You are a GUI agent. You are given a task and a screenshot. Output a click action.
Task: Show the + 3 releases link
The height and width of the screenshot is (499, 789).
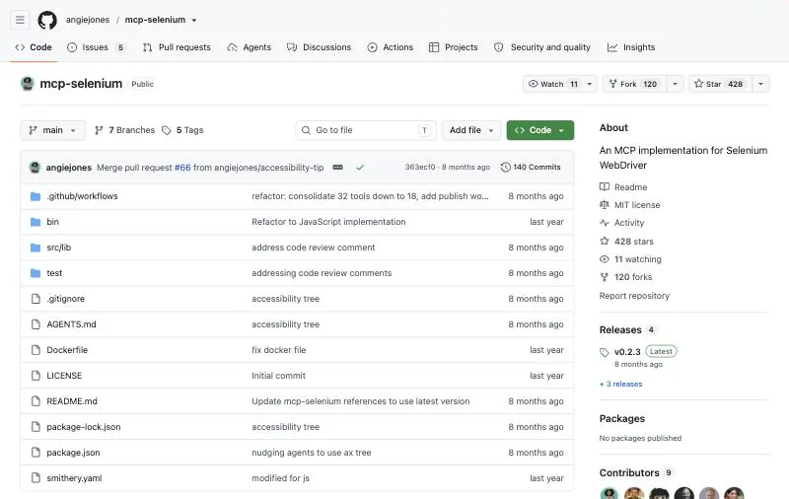coord(621,384)
